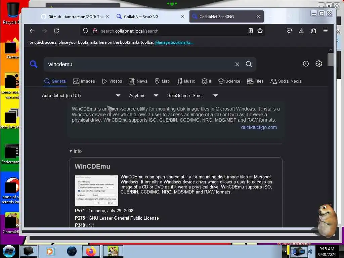
Task: Open Firefox from the taskbar
Action: pyautogui.click(x=91, y=251)
